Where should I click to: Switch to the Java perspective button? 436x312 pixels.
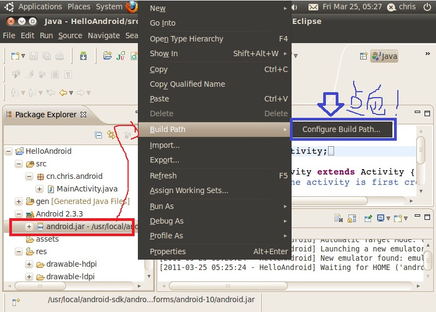(385, 56)
